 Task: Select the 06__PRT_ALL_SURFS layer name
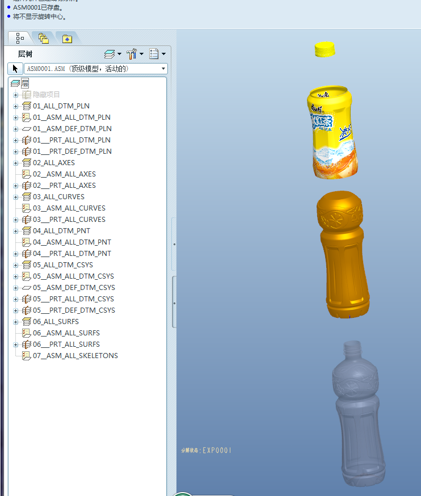[x=66, y=344]
